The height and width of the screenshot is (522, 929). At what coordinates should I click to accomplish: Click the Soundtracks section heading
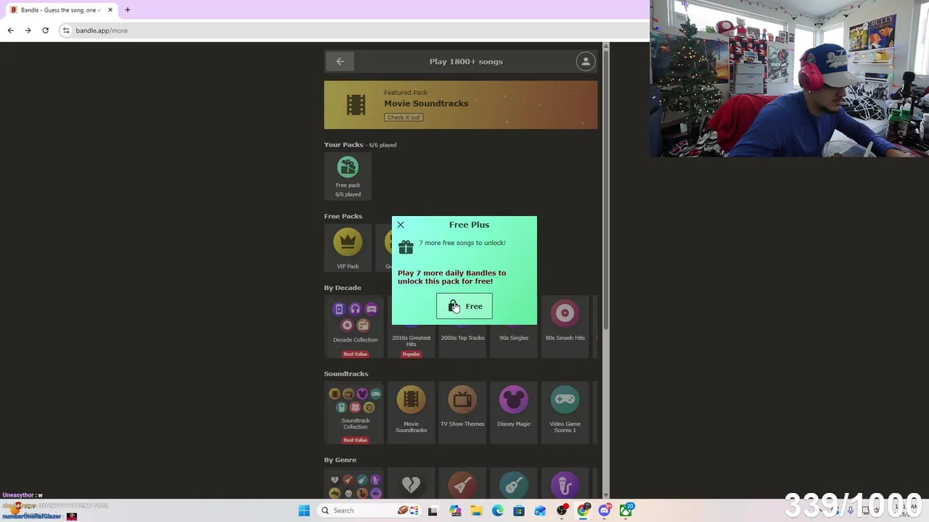tap(346, 373)
